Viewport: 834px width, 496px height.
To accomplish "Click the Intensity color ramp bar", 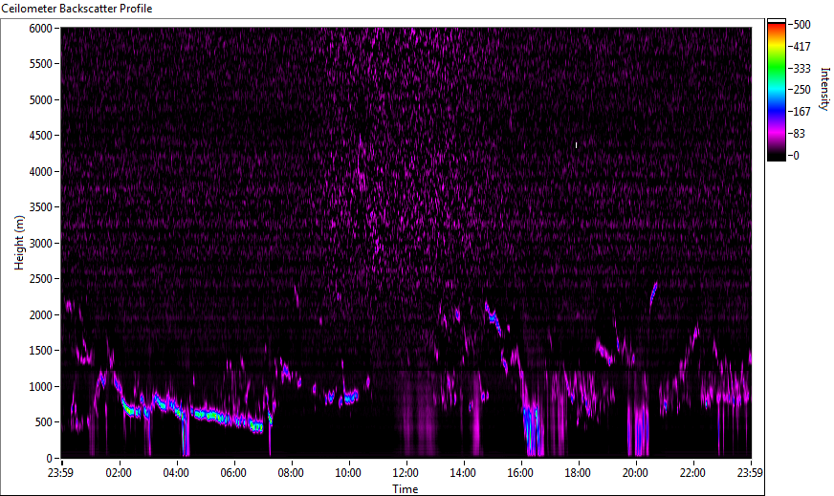I will [776, 90].
